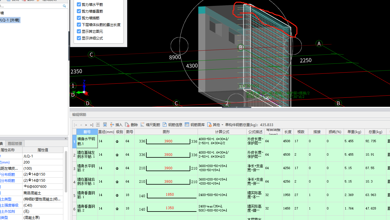Click dimension 8900 in 3D view
Screen dimensions: 390x220
point(175,57)
